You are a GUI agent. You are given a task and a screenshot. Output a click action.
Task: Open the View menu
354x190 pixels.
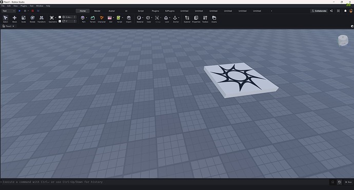pyautogui.click(x=15, y=6)
